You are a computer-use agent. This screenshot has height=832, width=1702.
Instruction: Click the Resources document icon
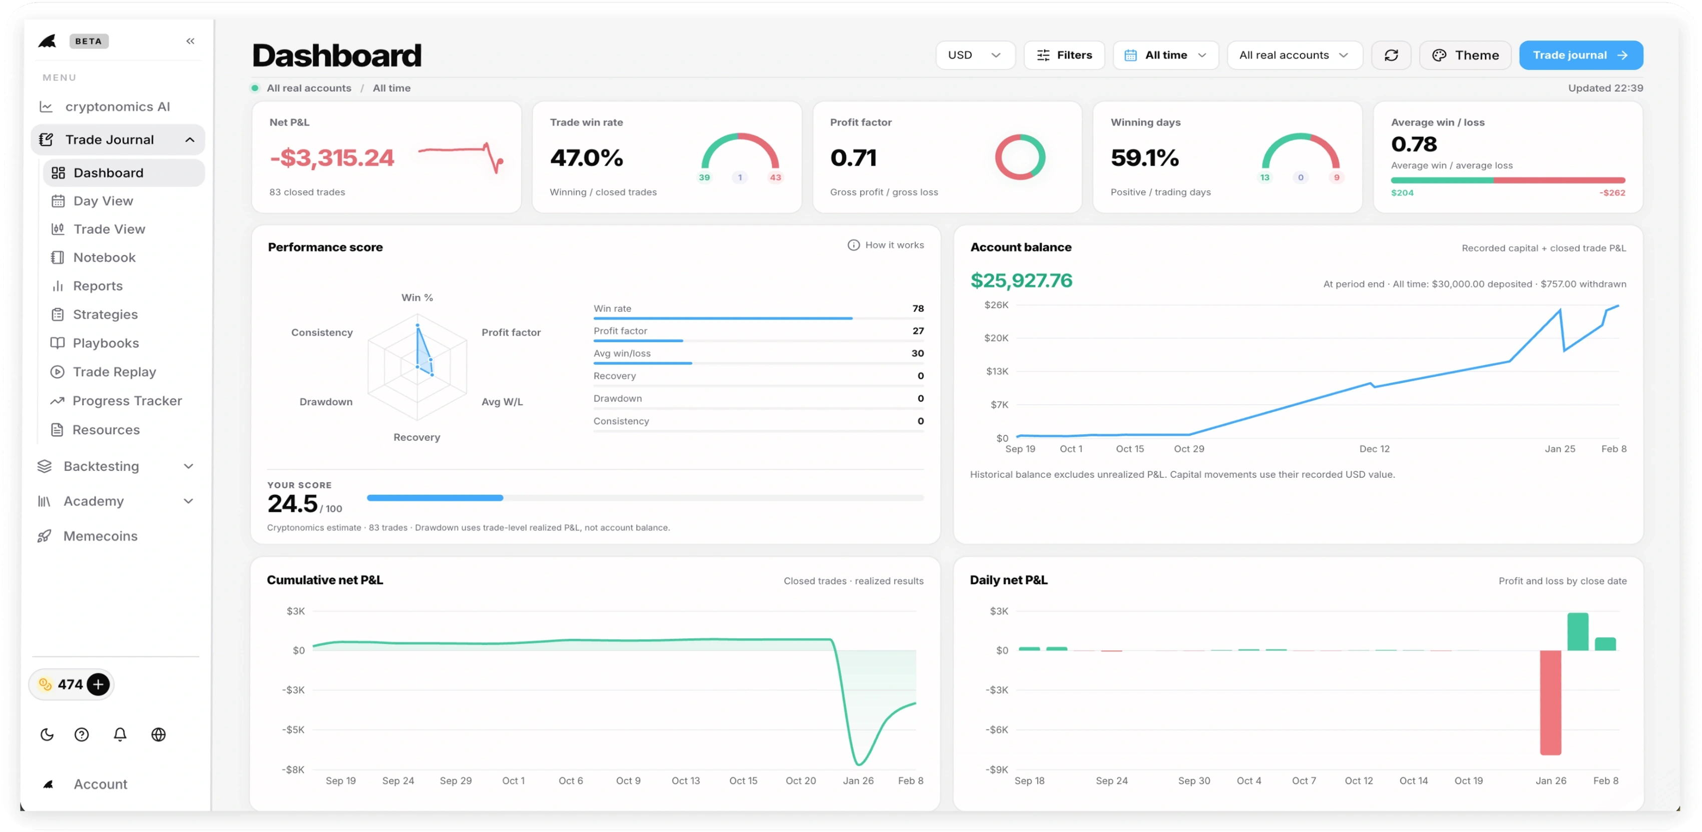(58, 430)
